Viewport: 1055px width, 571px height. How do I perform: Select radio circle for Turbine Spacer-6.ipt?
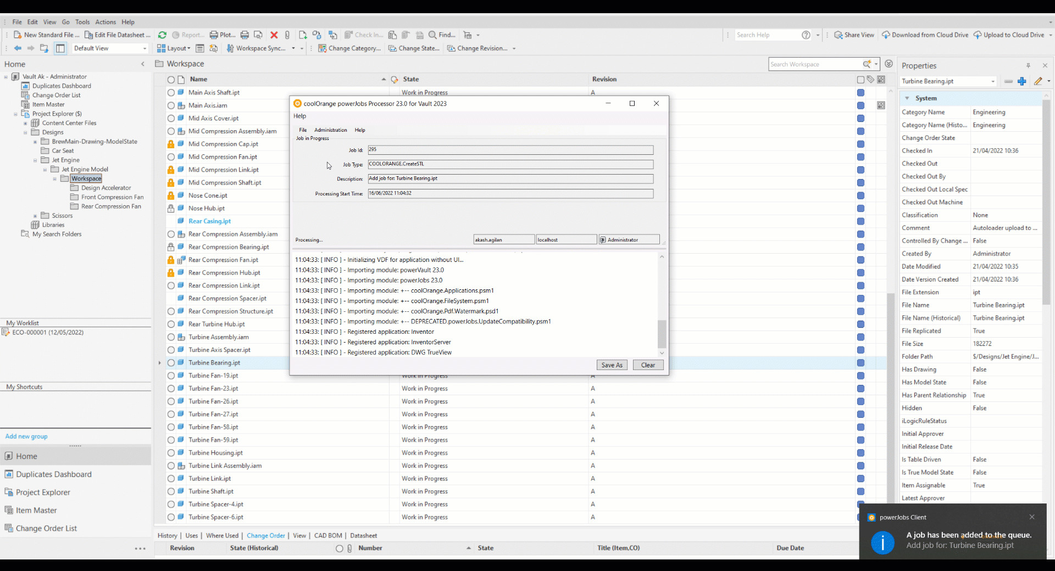pos(171,517)
